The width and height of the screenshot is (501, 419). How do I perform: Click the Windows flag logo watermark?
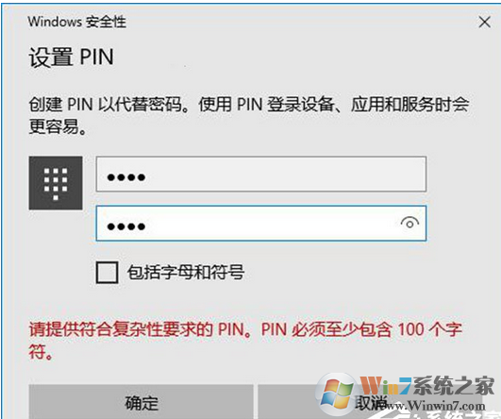(337, 394)
